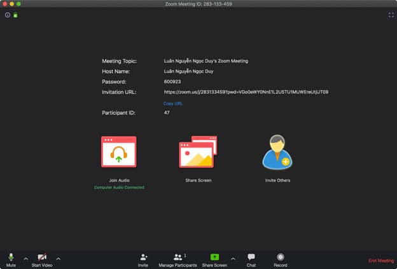This screenshot has height=269, width=397.
Task: Click the macOS green zoom window button
Action: coord(19,4)
